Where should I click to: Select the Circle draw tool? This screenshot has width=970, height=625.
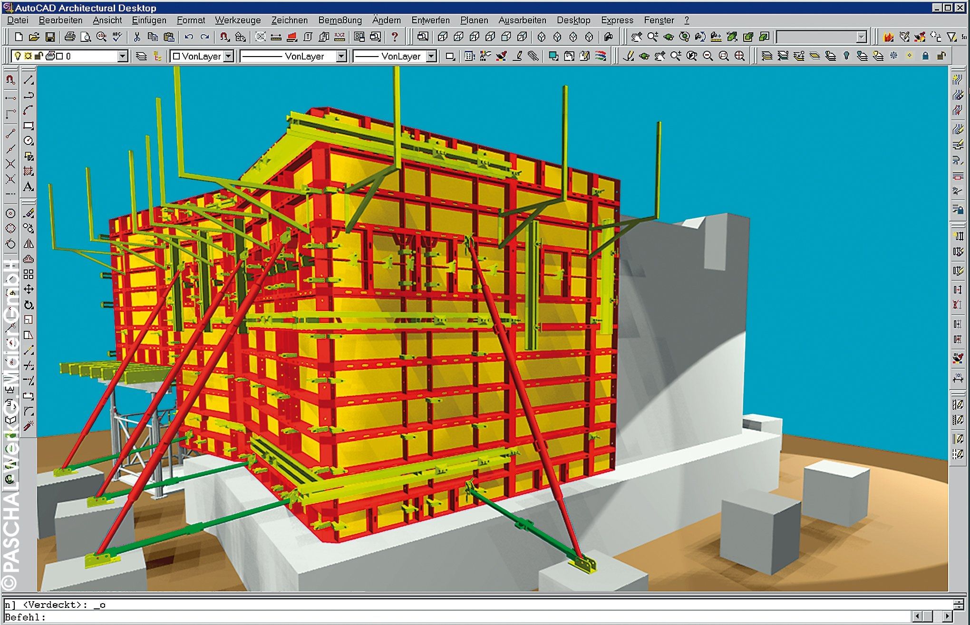pos(29,141)
